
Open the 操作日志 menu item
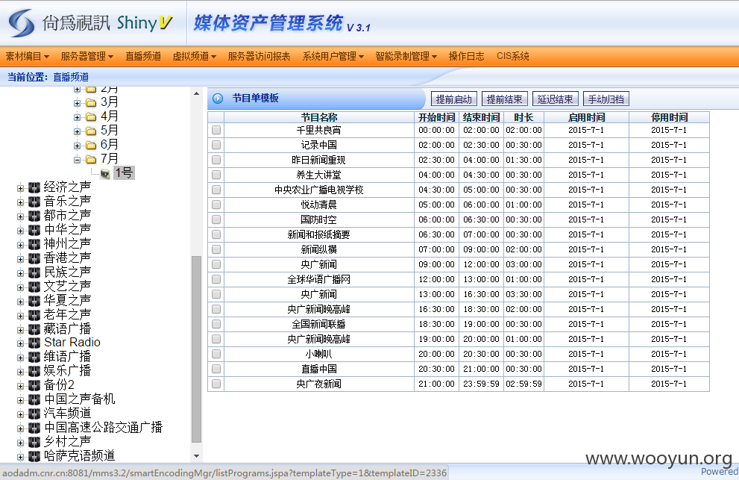pyautogui.click(x=466, y=56)
